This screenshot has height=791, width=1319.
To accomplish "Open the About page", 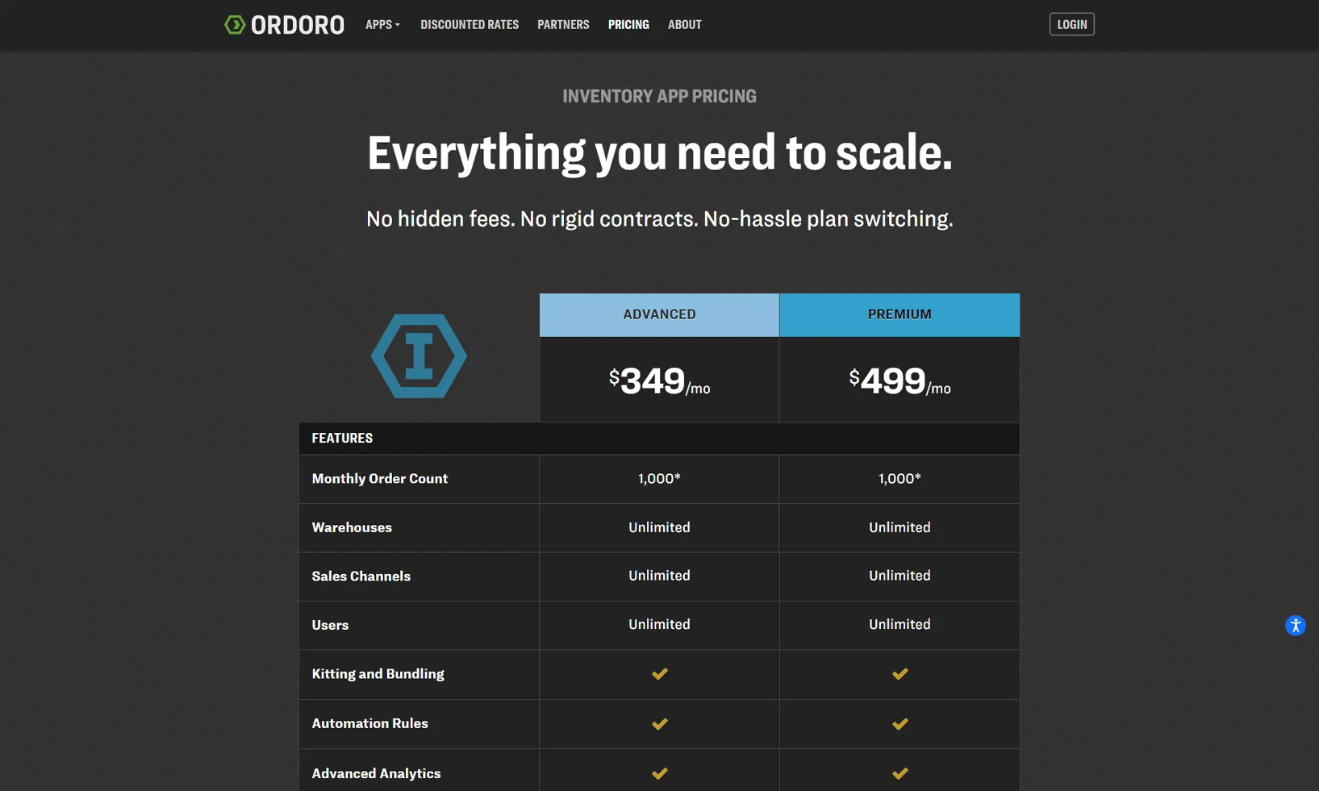I will point(685,25).
